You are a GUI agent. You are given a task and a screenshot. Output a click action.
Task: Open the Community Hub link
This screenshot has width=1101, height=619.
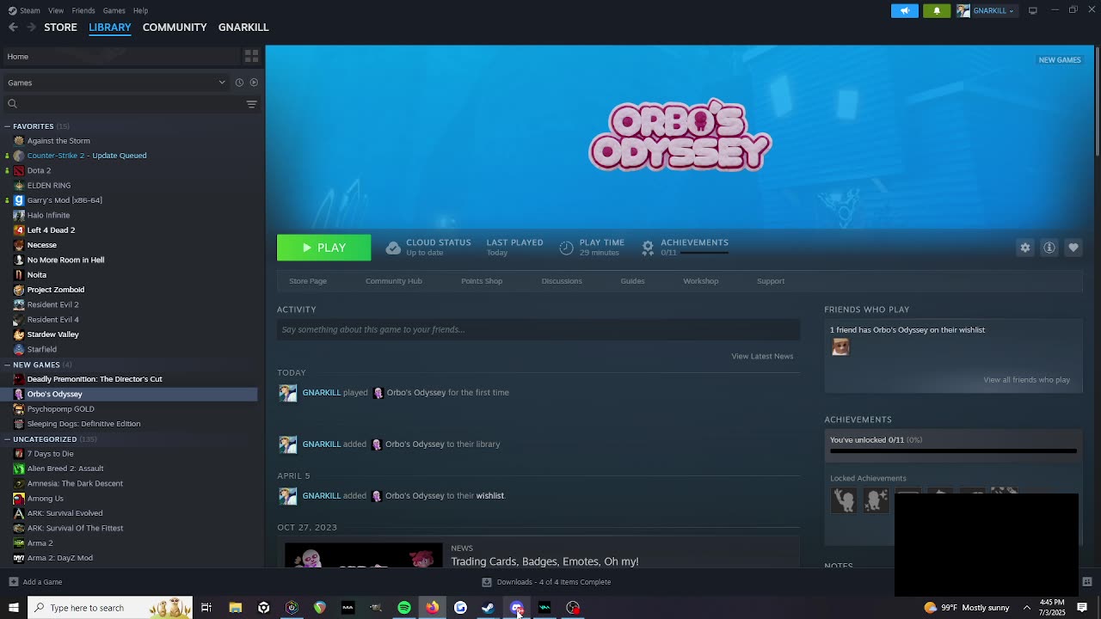pyautogui.click(x=393, y=281)
